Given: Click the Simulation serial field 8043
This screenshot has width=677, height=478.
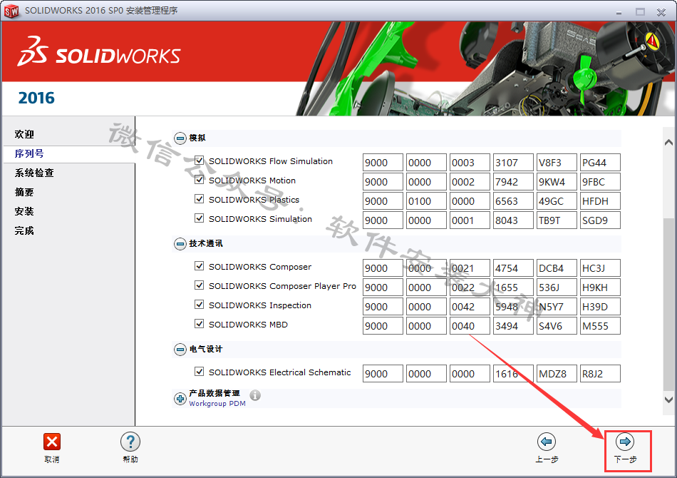Looking at the screenshot, I should [x=513, y=220].
